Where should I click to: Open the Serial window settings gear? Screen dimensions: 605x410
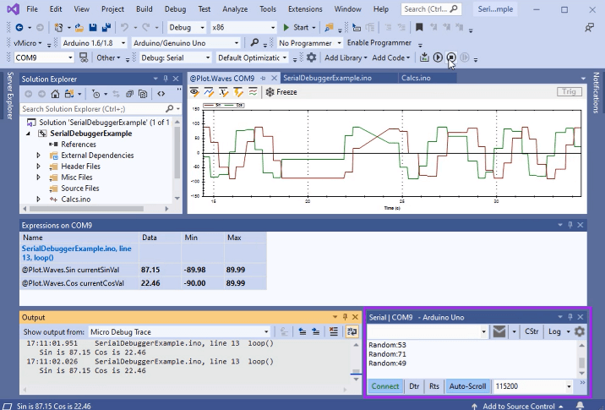(x=579, y=332)
